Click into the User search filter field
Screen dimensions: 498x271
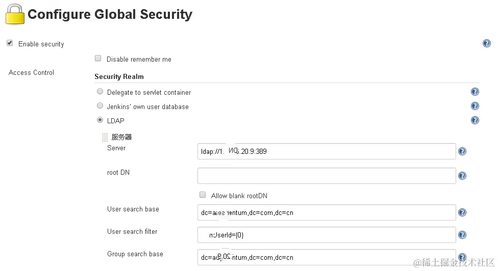tap(327, 235)
